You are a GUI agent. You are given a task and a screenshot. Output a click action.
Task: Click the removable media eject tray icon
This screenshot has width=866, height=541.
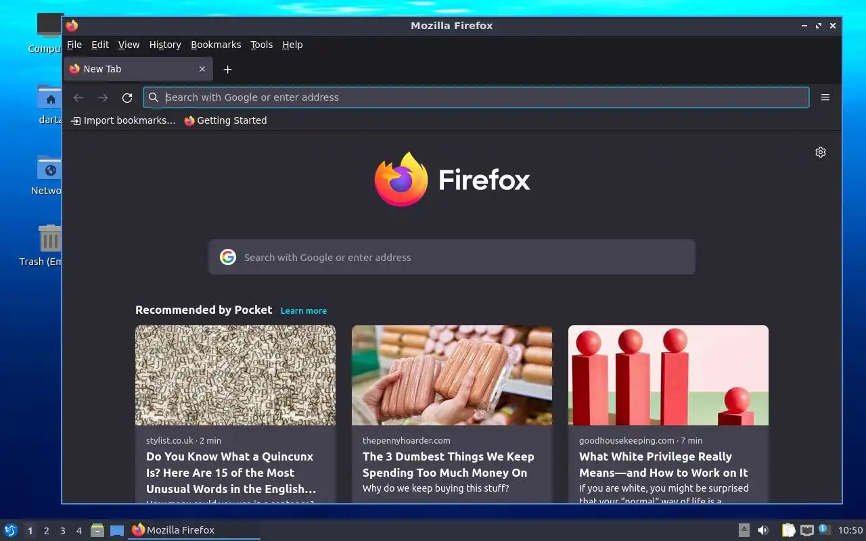pyautogui.click(x=744, y=530)
